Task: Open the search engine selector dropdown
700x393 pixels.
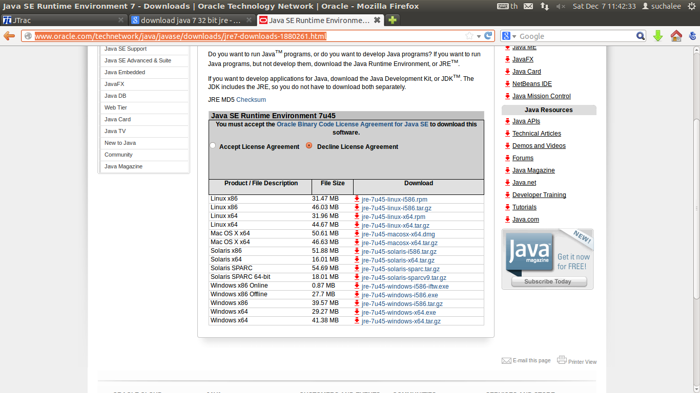Action: pos(508,36)
